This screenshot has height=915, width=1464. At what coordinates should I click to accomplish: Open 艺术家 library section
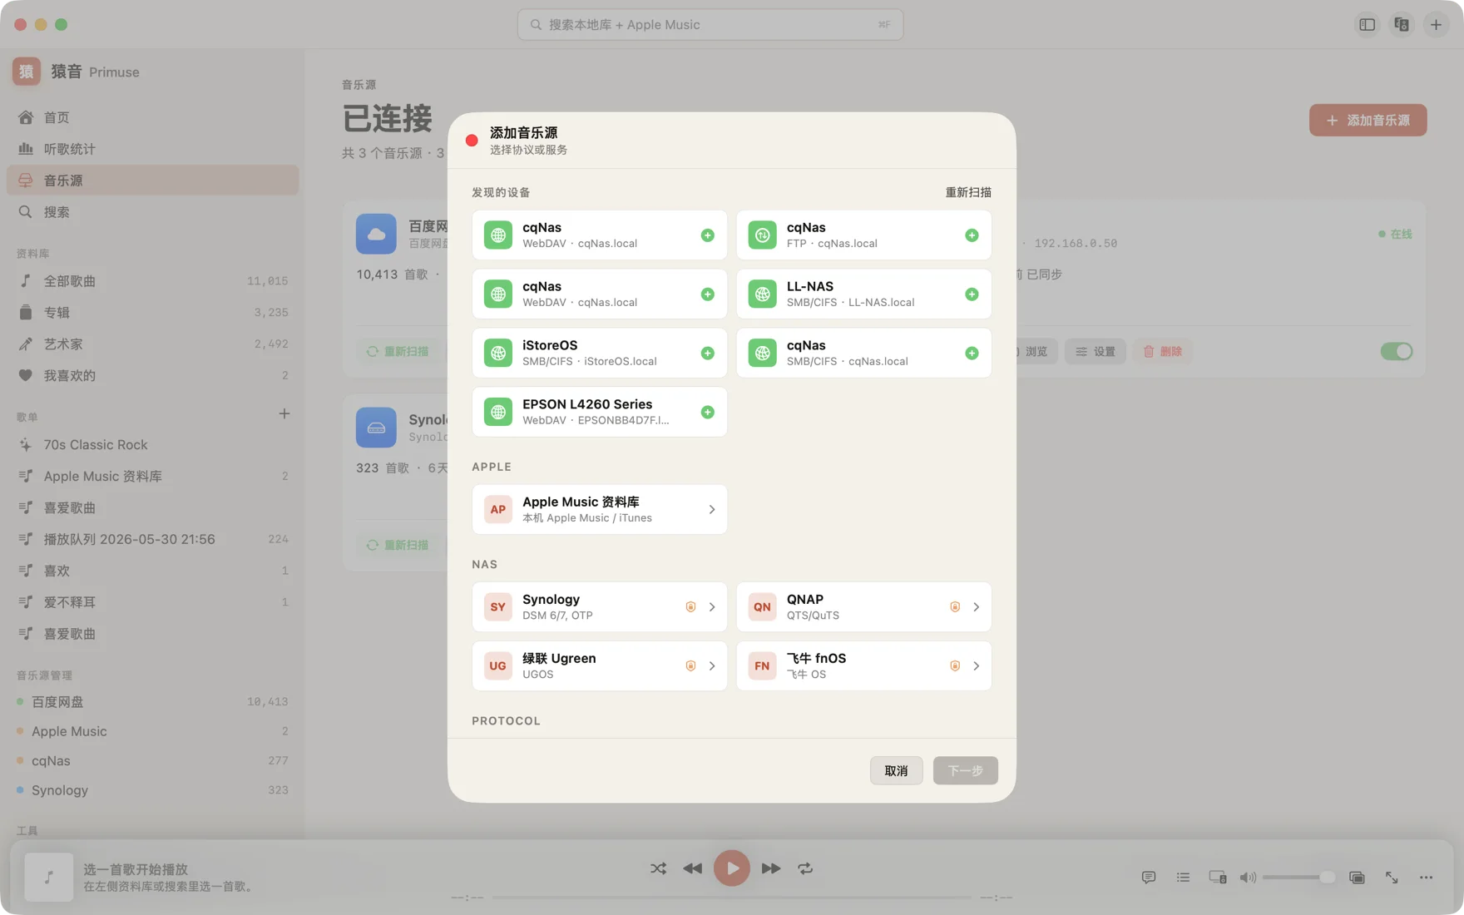pyautogui.click(x=152, y=344)
